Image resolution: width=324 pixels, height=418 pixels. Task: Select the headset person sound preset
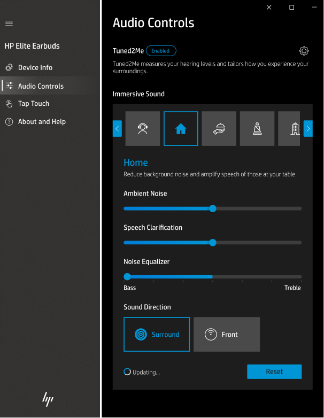coord(143,128)
